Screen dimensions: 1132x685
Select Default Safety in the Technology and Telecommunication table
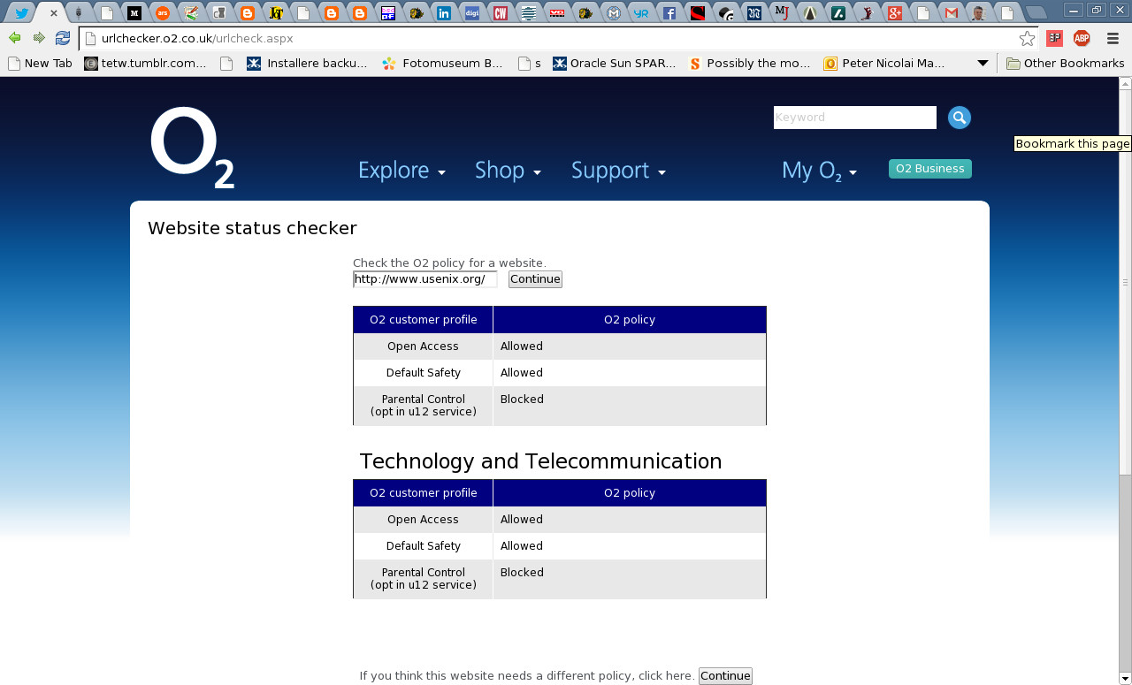[424, 546]
